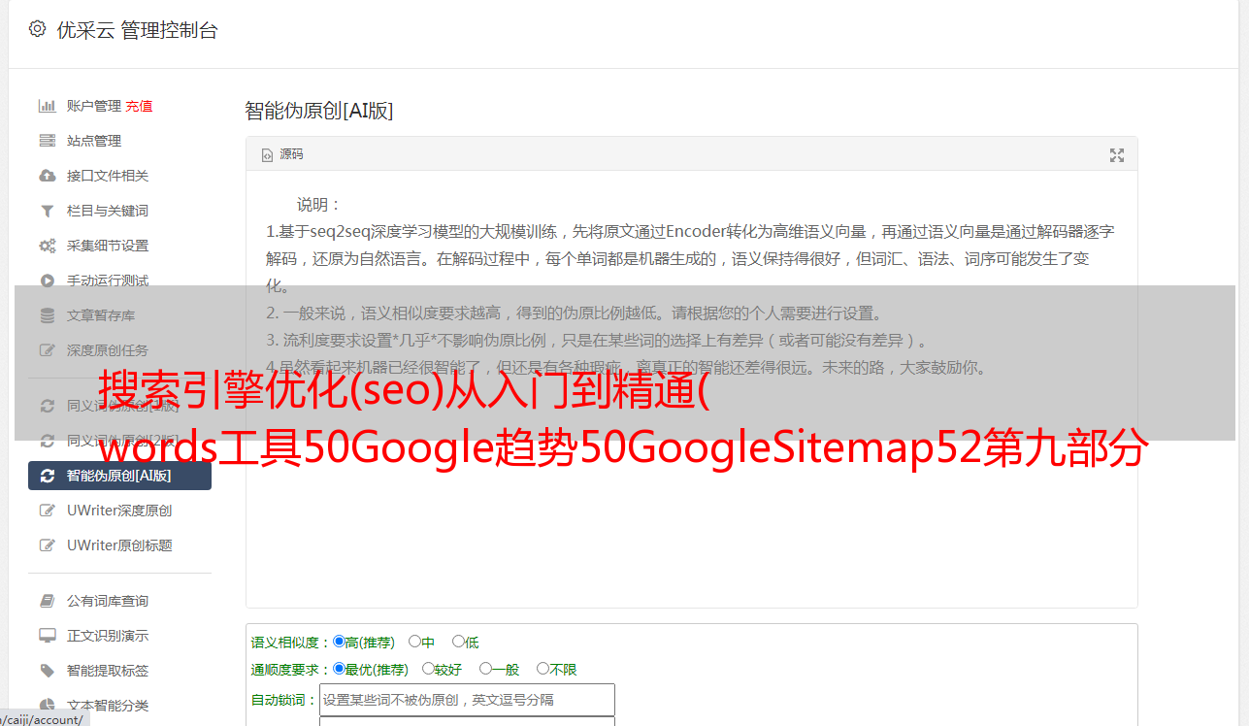This screenshot has width=1249, height=726.
Task: Expand the editor with the fullscreen icon
Action: 1117,154
